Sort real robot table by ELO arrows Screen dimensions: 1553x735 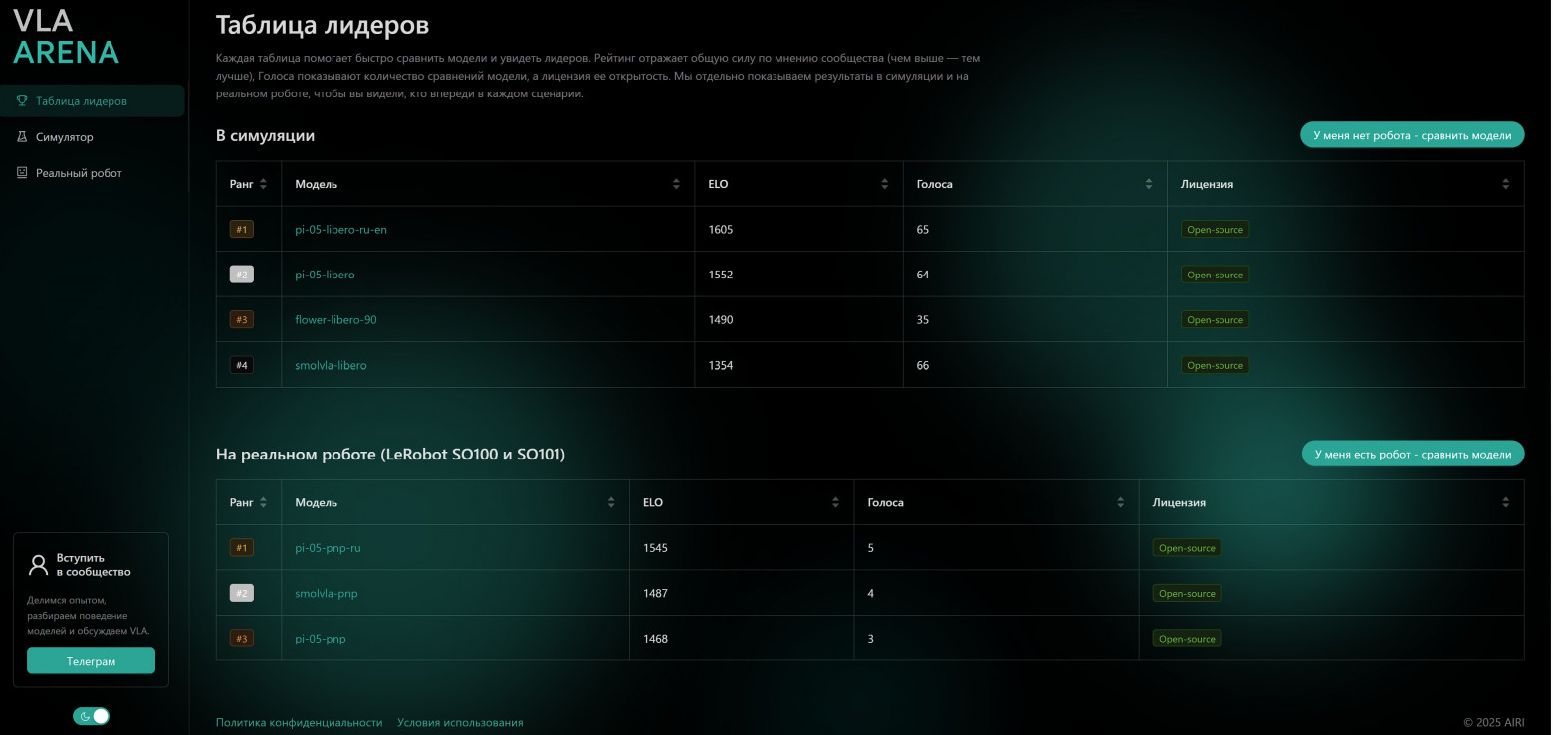(835, 503)
